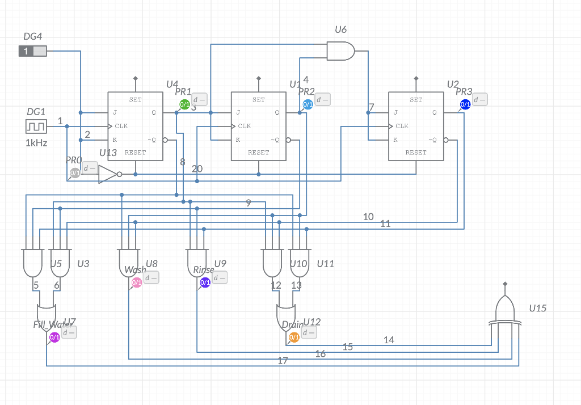Click the U10 AND gate
Screen dimensions: 581x405
point(272,261)
